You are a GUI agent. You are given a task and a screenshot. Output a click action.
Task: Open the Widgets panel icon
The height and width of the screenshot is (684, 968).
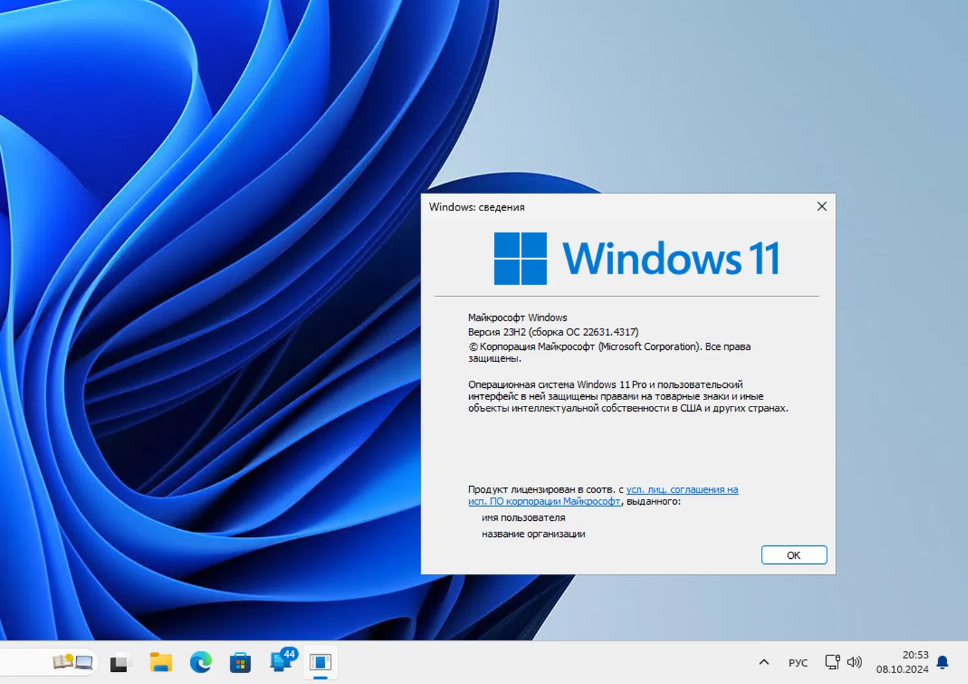click(x=72, y=662)
